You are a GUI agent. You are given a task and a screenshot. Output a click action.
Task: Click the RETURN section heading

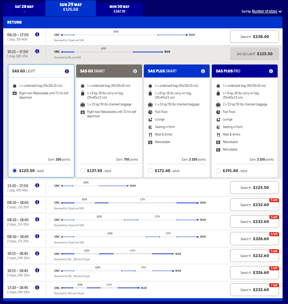[14, 22]
